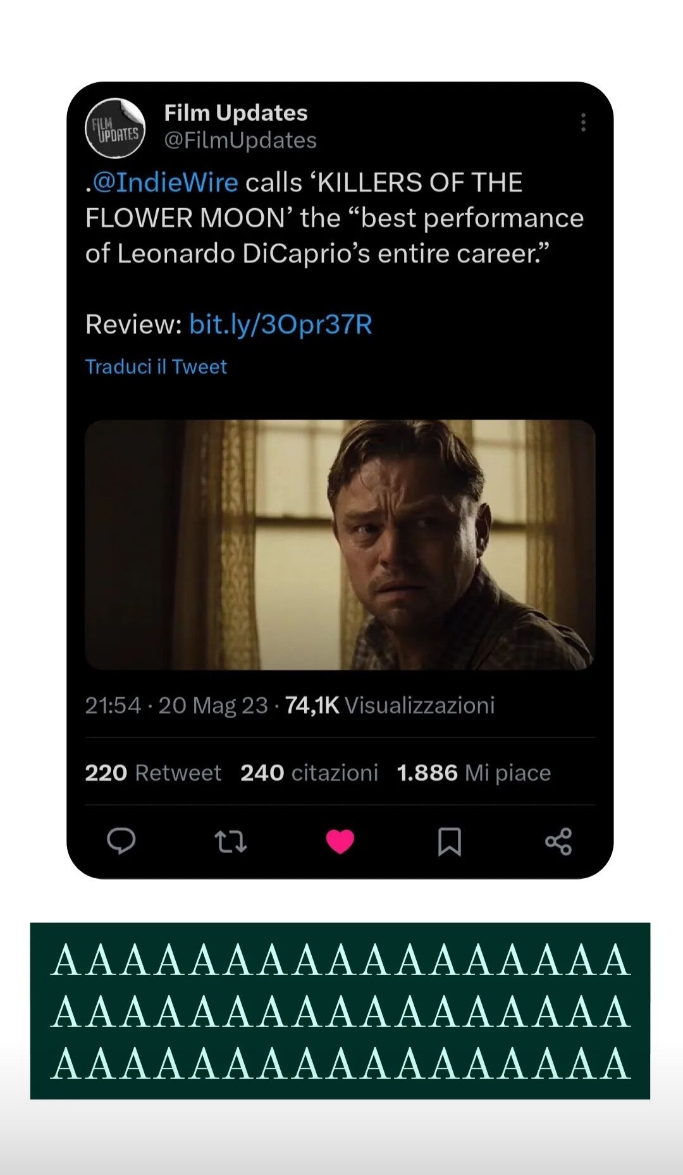
Task: Open the share icon
Action: tap(558, 842)
